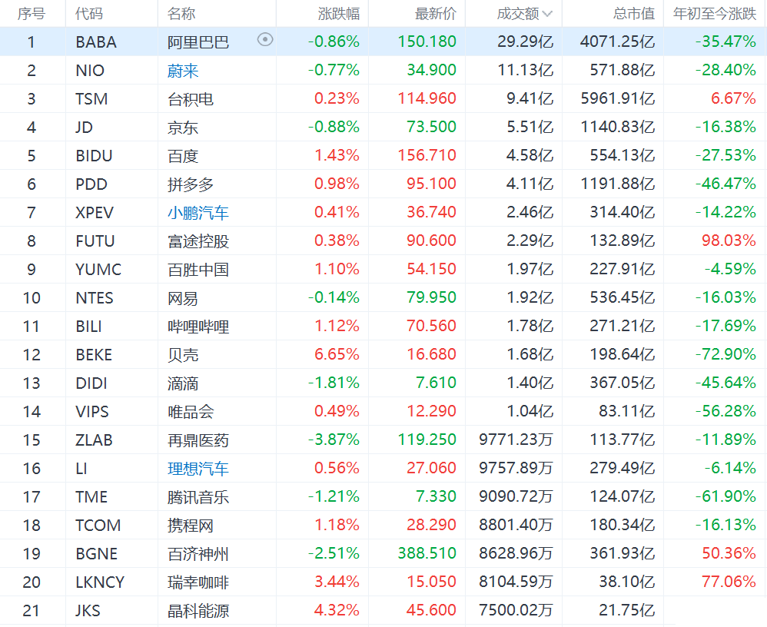Viewport: 767px width, 627px height.
Task: Sort by 涨跌幅 column header
Action: [x=339, y=14]
